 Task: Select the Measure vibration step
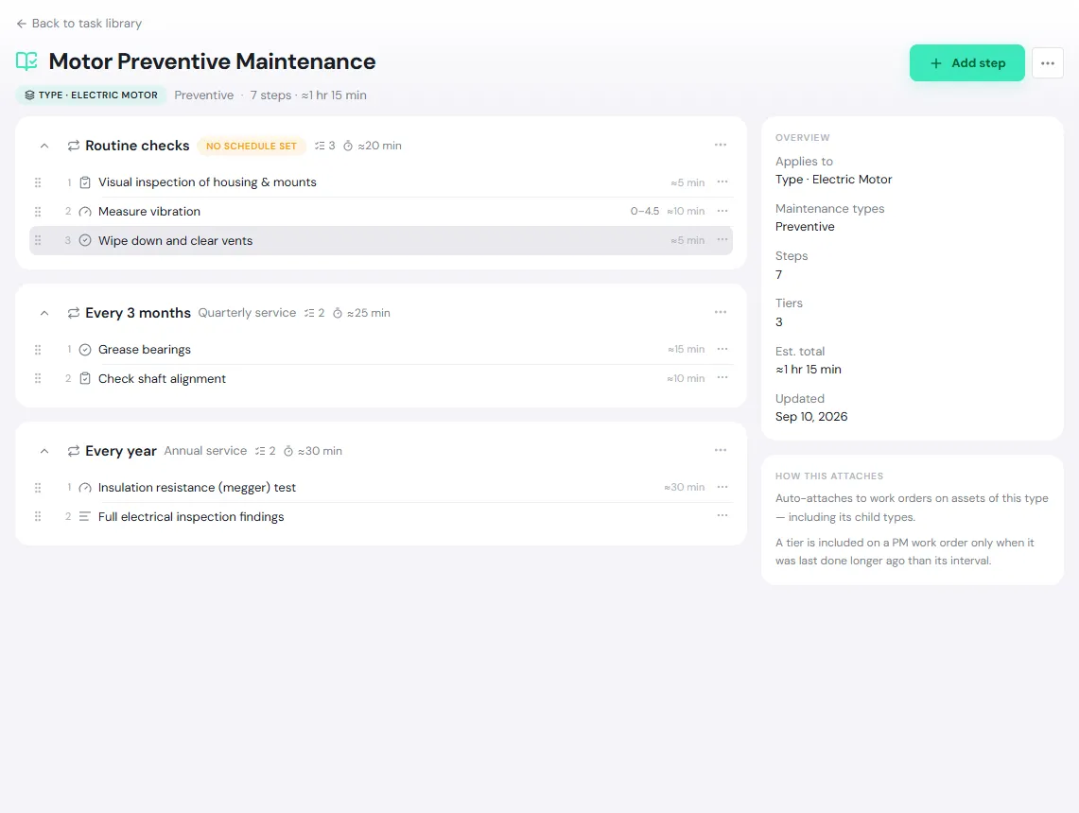click(381, 211)
